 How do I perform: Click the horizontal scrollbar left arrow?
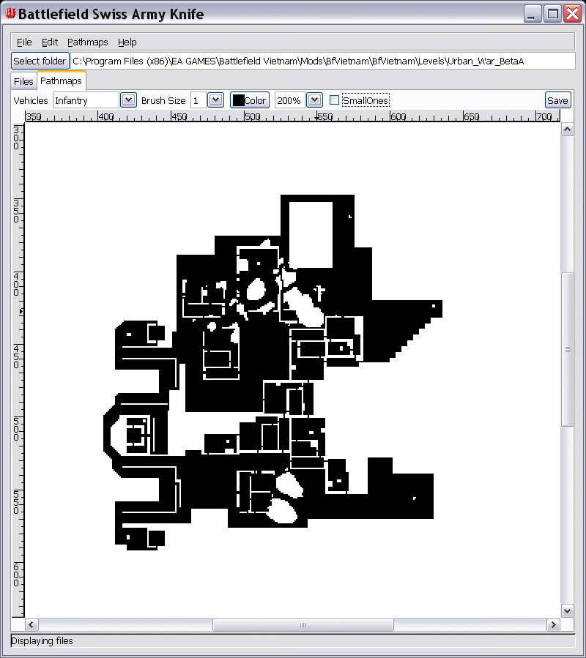(x=31, y=625)
